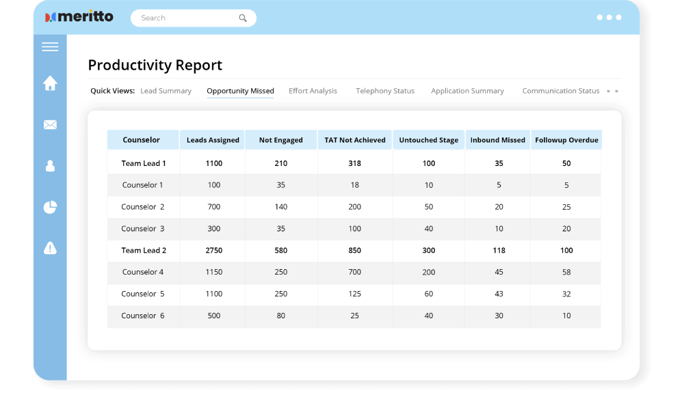Click the magnifier search icon

[x=243, y=18]
